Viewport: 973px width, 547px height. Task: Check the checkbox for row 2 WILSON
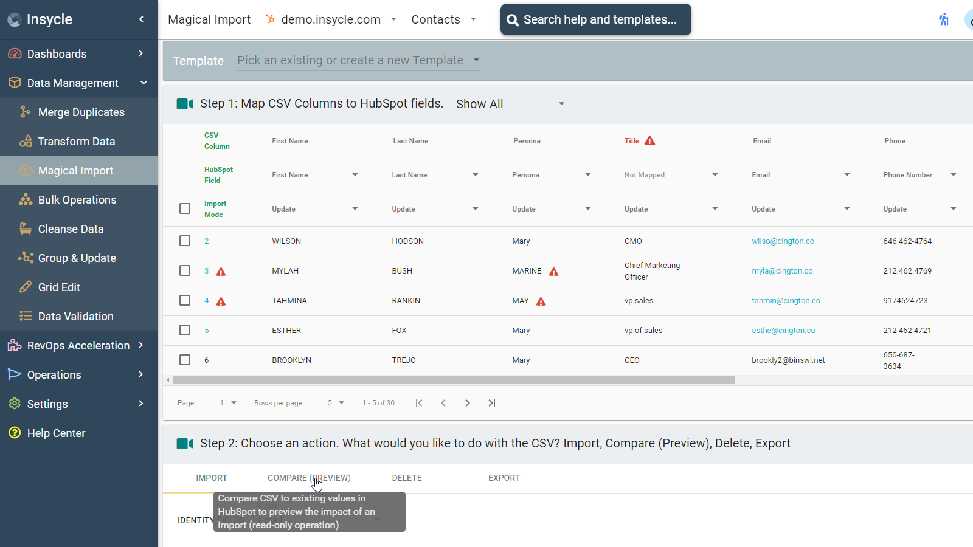point(185,241)
